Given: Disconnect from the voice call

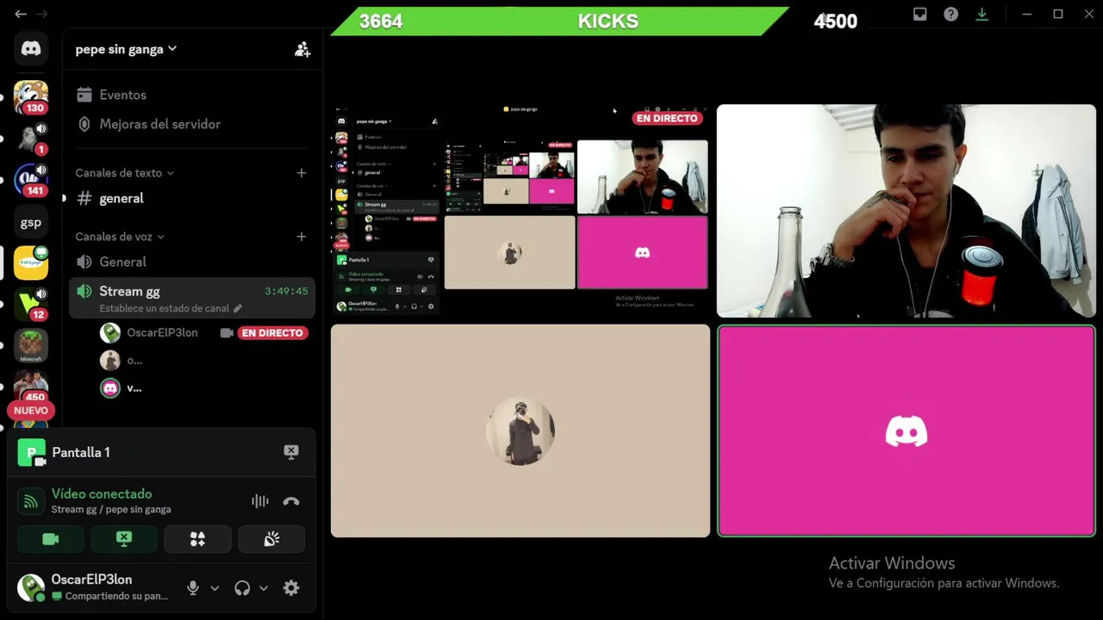Looking at the screenshot, I should pyautogui.click(x=291, y=501).
